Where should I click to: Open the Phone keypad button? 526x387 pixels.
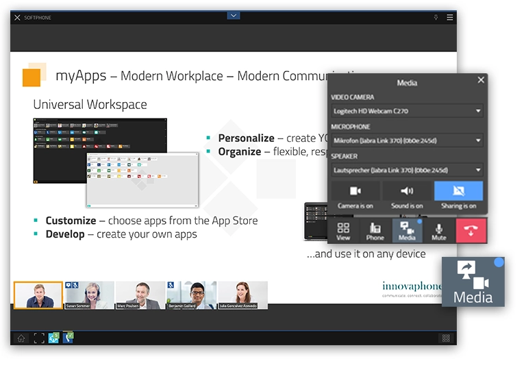point(375,231)
